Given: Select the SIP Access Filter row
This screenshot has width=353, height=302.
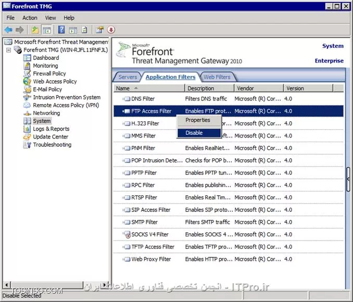Looking at the screenshot, I should coord(229,210).
